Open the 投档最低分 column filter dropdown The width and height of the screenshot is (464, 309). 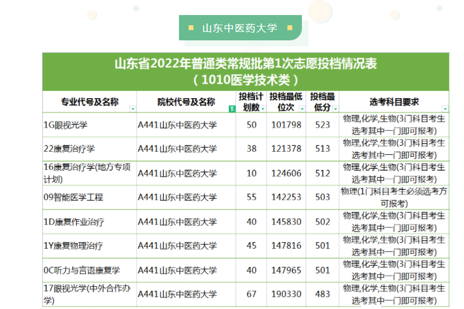pyautogui.click(x=335, y=109)
